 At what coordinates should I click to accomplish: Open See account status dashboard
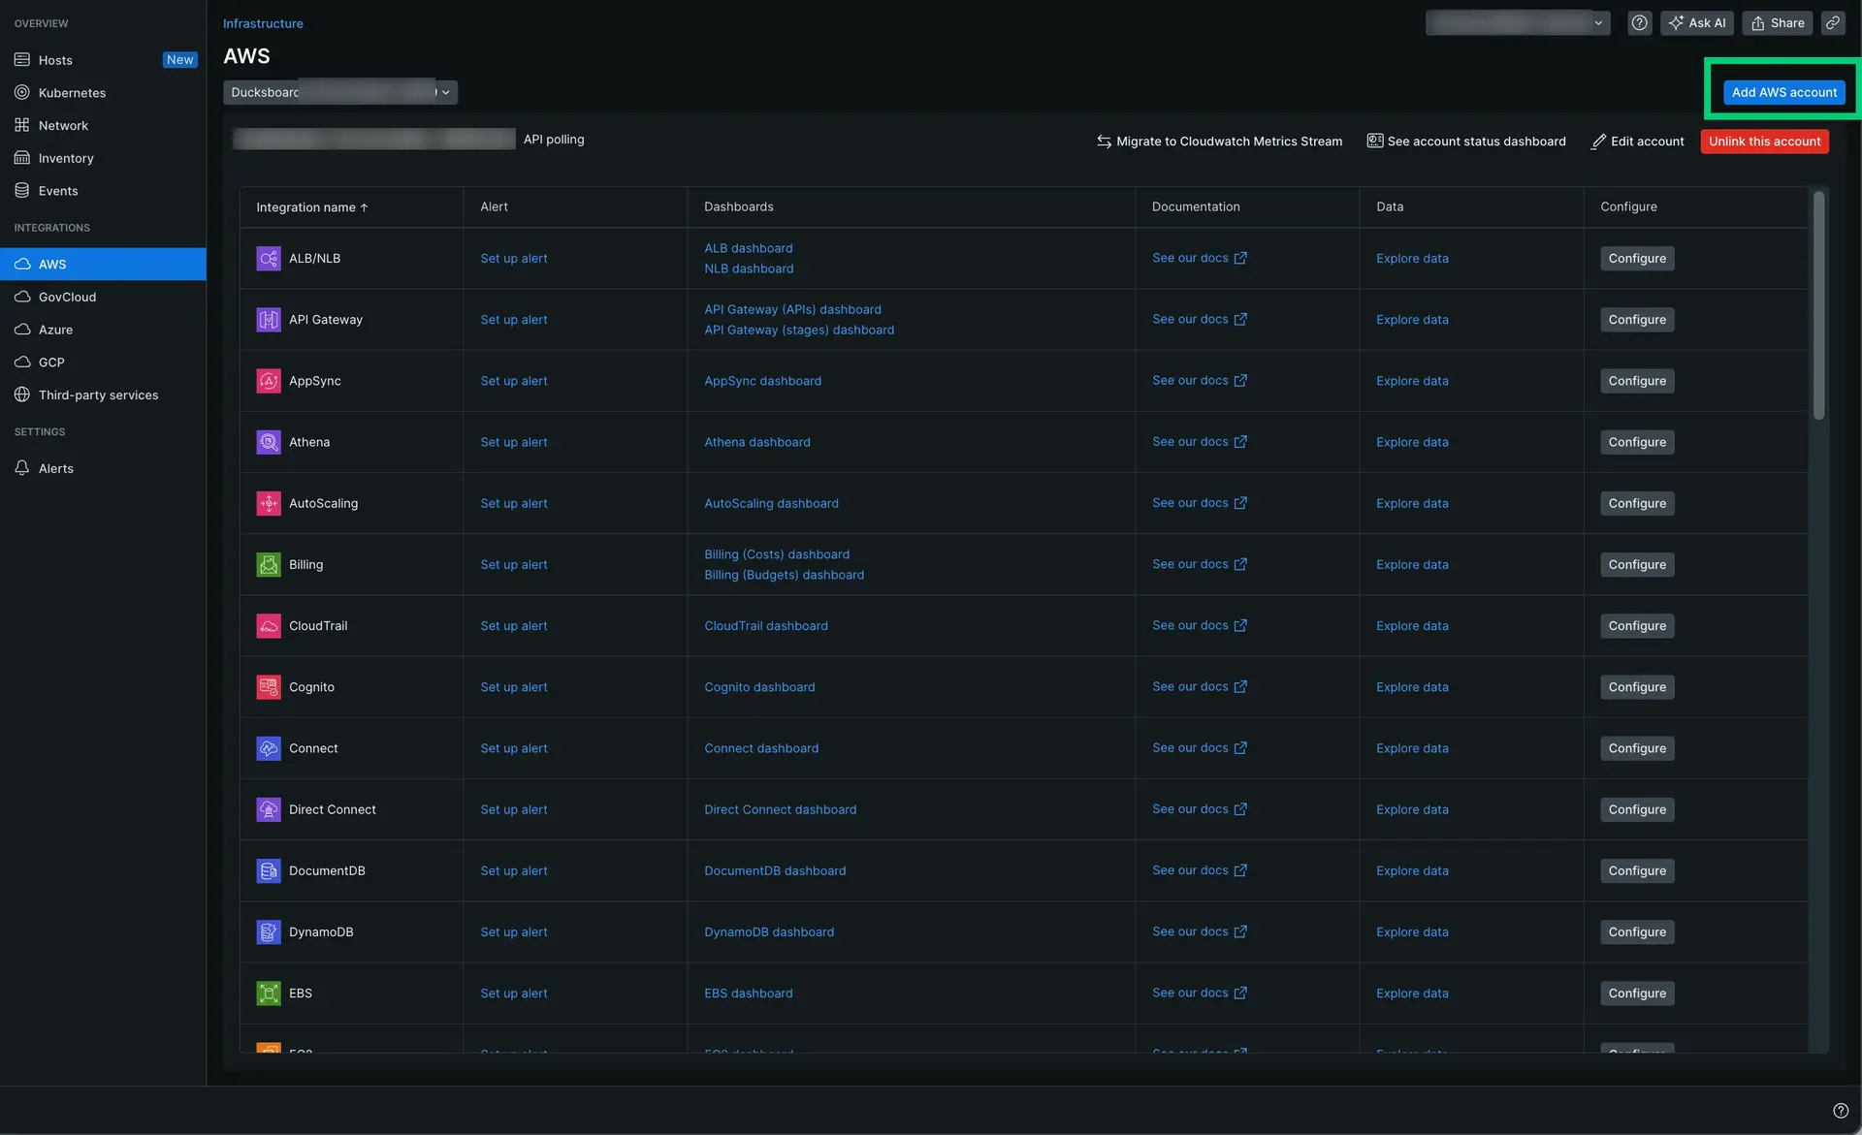pyautogui.click(x=1466, y=142)
